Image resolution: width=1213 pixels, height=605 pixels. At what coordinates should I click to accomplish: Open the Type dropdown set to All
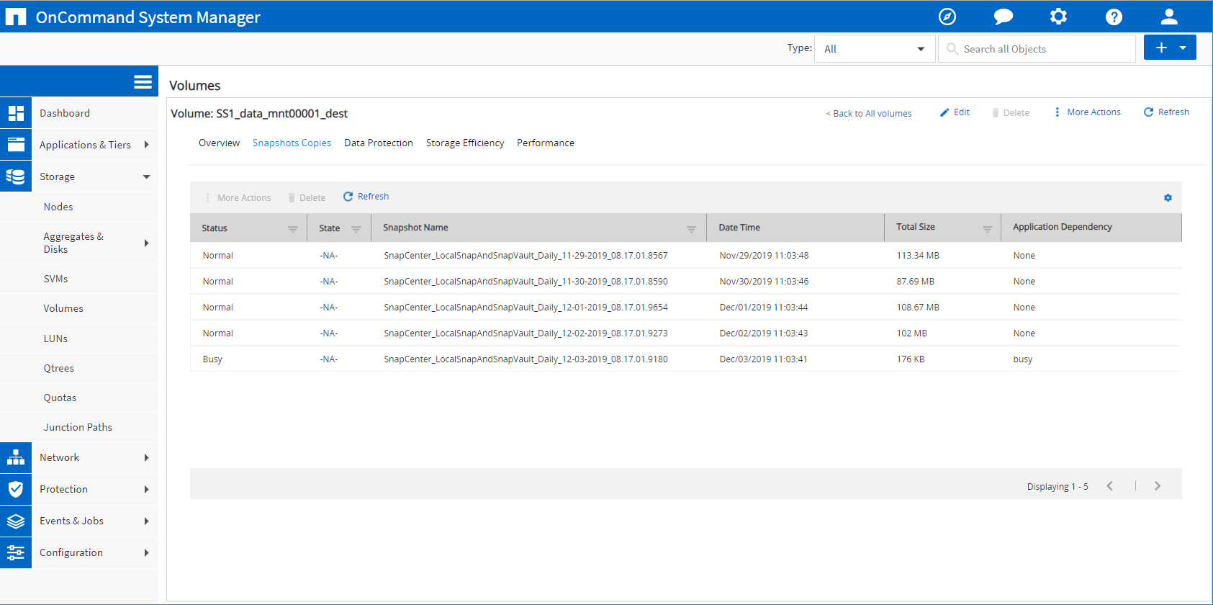tap(874, 49)
